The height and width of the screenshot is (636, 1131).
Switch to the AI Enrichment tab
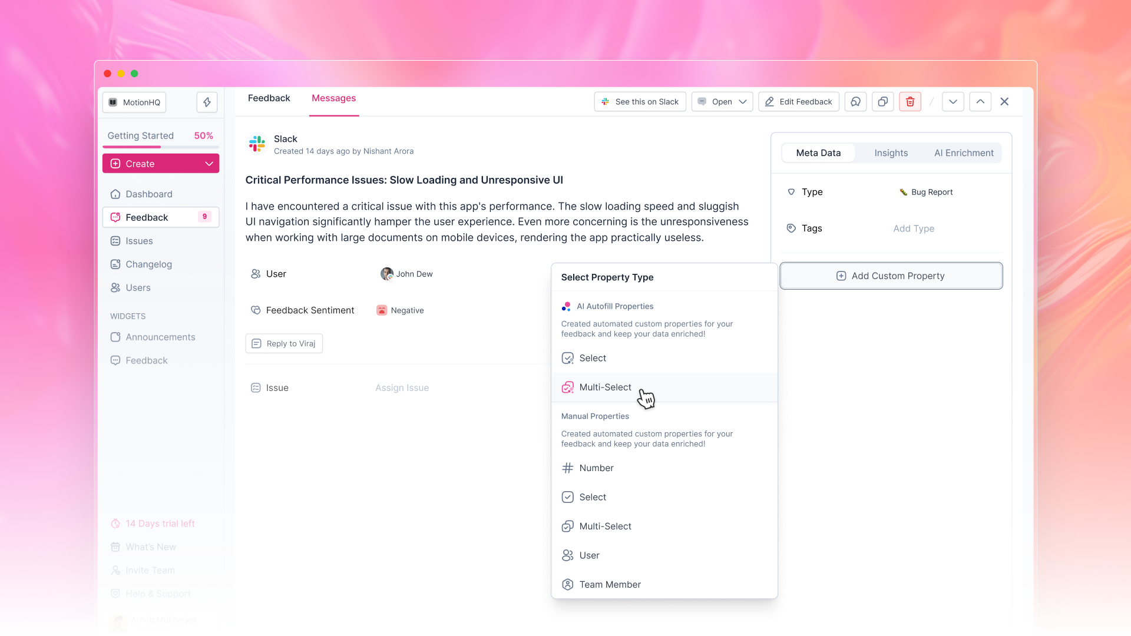(963, 153)
